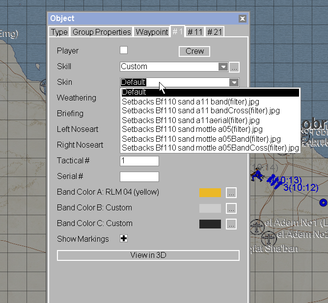Tick the Player checkbox

click(124, 50)
